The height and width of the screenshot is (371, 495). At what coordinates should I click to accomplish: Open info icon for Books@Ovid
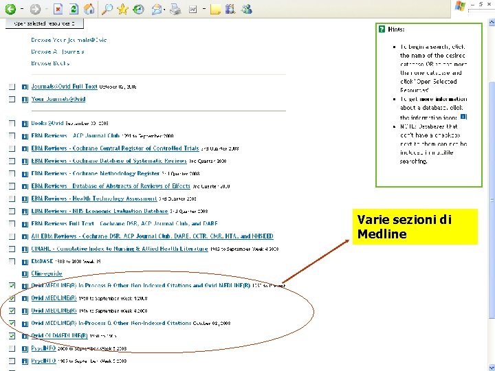25,124
